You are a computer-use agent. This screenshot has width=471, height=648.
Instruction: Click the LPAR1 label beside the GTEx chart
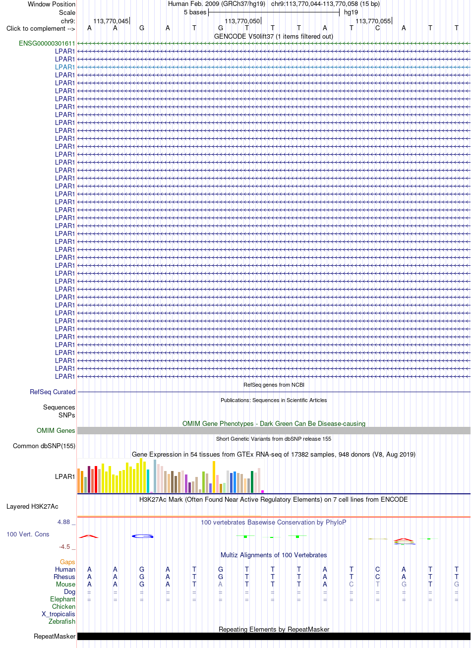pyautogui.click(x=65, y=476)
